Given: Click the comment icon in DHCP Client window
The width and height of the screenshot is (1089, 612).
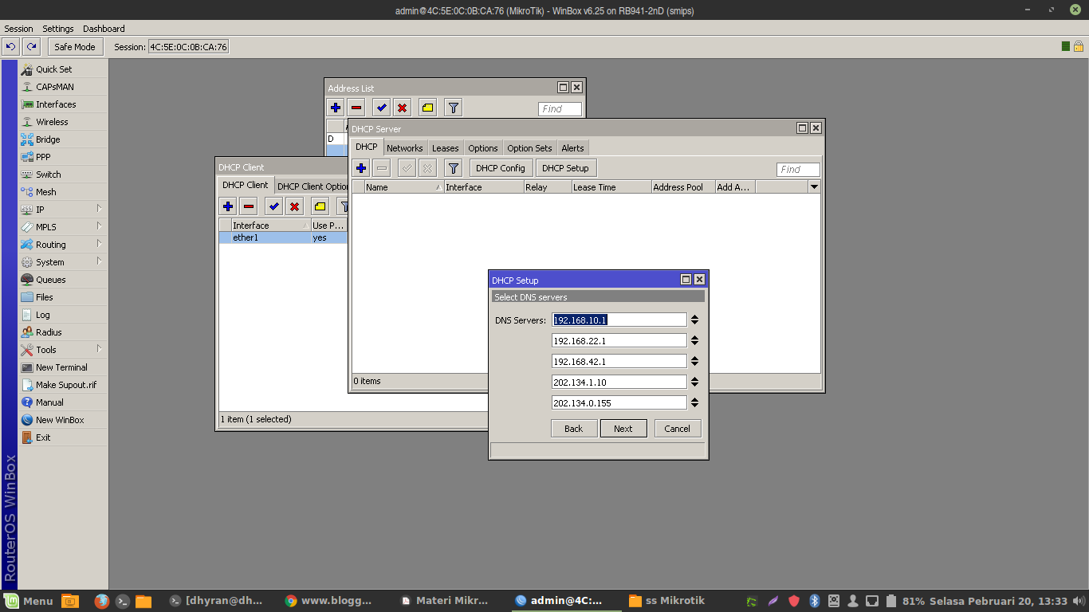Looking at the screenshot, I should pyautogui.click(x=320, y=206).
